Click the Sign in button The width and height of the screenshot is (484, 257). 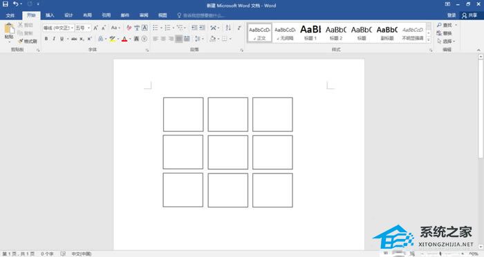click(452, 15)
